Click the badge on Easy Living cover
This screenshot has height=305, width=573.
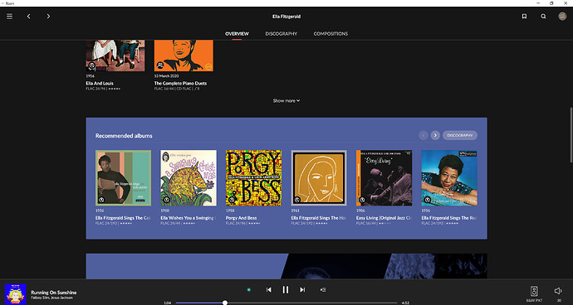click(362, 200)
